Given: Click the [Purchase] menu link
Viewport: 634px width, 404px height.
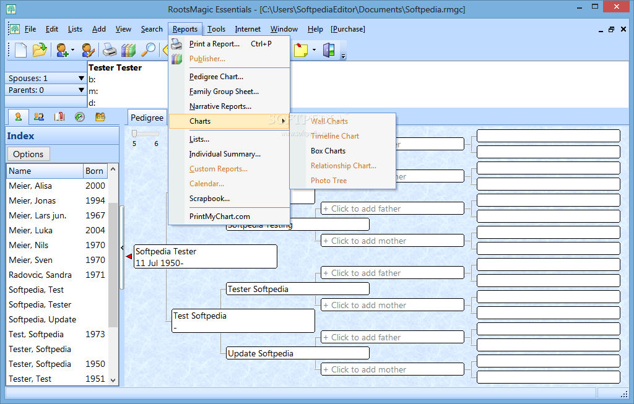Looking at the screenshot, I should (348, 29).
